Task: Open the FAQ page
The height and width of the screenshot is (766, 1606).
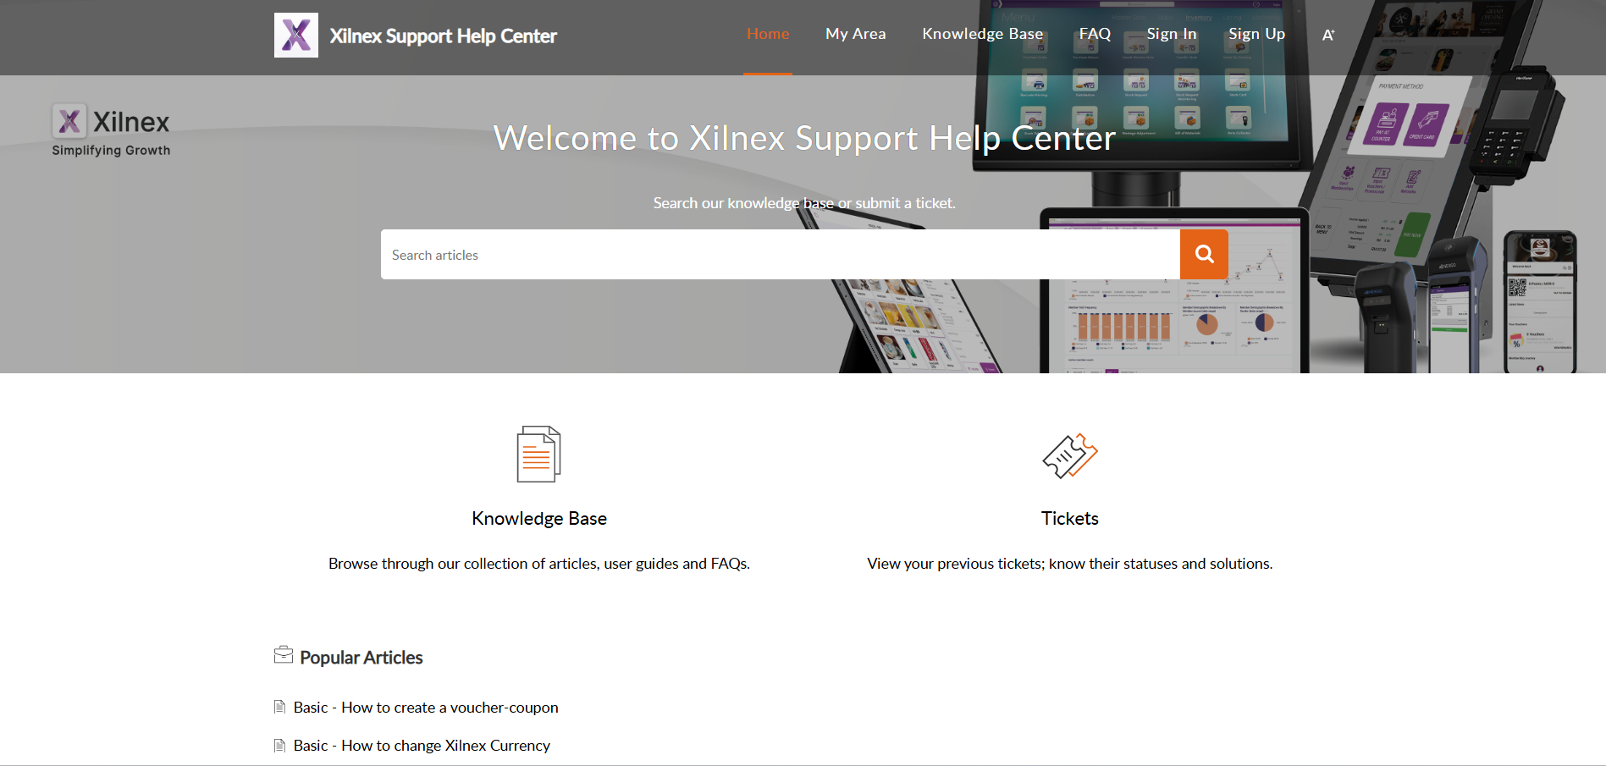Action: click(1095, 34)
